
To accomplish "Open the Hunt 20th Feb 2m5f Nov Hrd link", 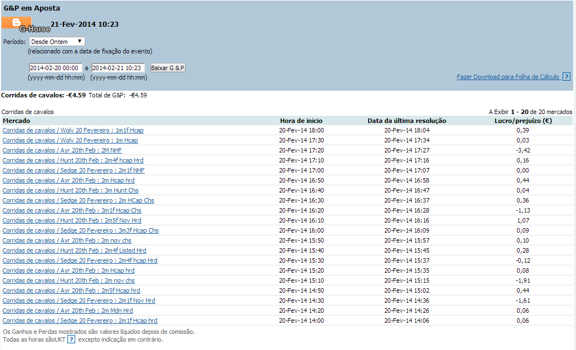I will click(72, 220).
